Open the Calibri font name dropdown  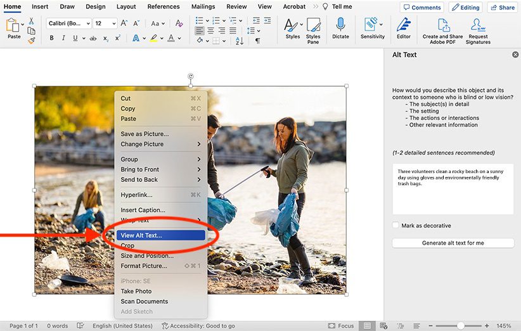pos(88,23)
